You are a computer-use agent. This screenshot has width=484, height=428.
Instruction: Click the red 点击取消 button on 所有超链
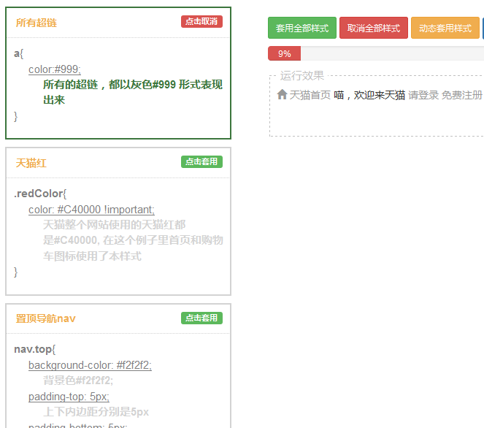click(201, 22)
